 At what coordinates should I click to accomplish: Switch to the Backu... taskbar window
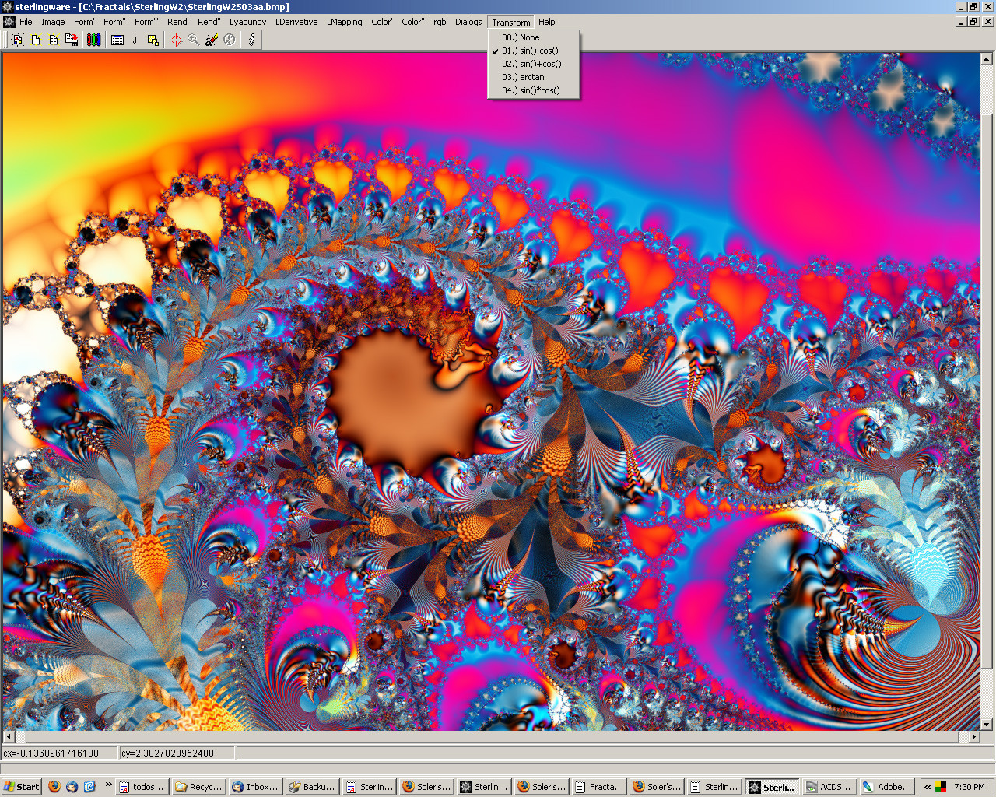tap(313, 787)
